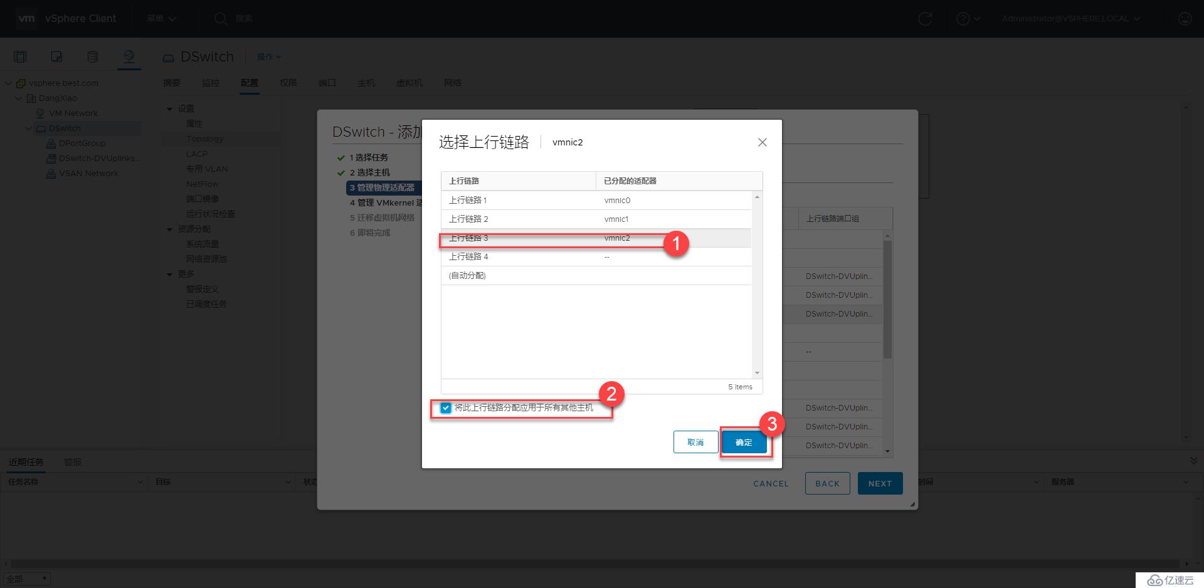Open the 任务名称 column filter
Viewport: 1204px width, 588px height.
tap(140, 483)
